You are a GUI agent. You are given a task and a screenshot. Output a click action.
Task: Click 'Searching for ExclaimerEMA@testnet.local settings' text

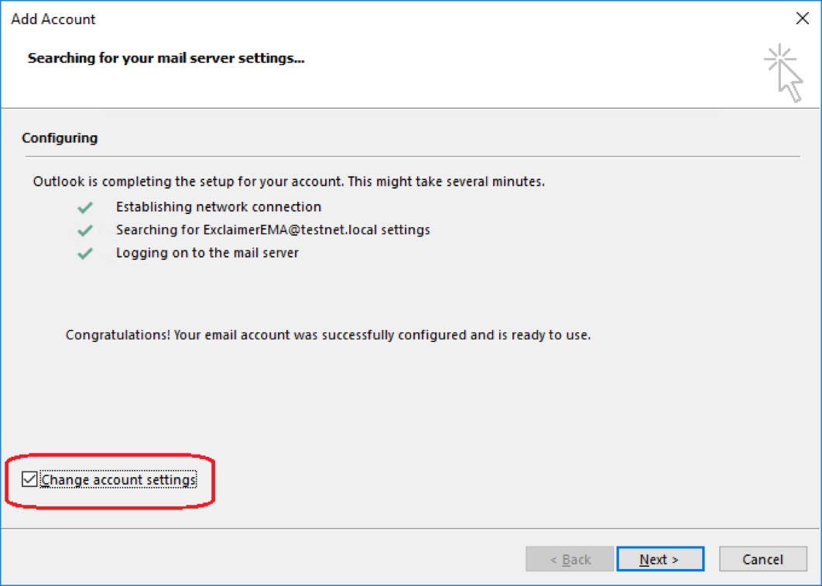(273, 230)
